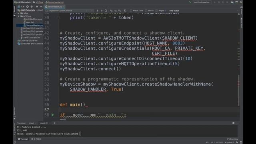Click the Run button in the top toolbar

(x=215, y=2)
